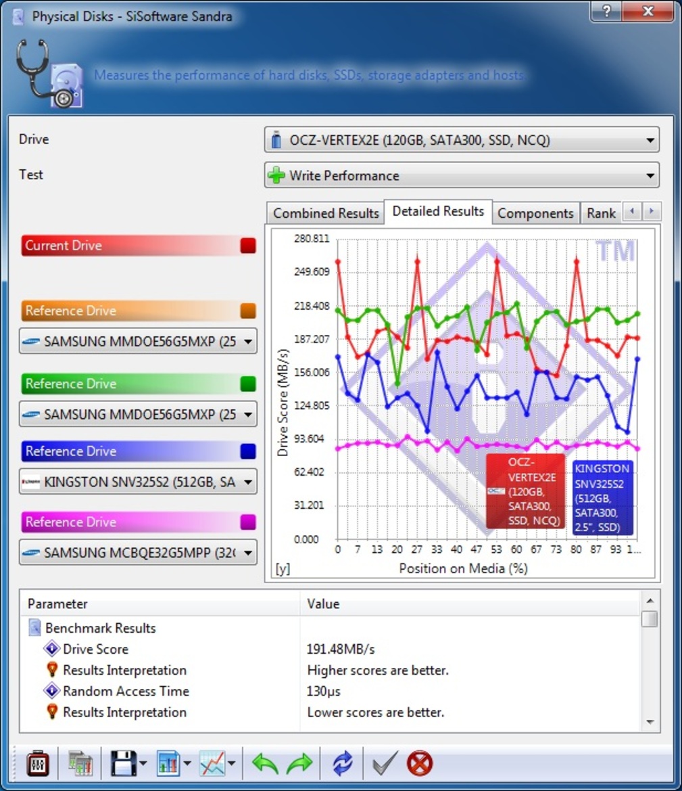The image size is (682, 791).
Task: Toggle the magenta Reference Drive checkbox
Action: [x=248, y=522]
